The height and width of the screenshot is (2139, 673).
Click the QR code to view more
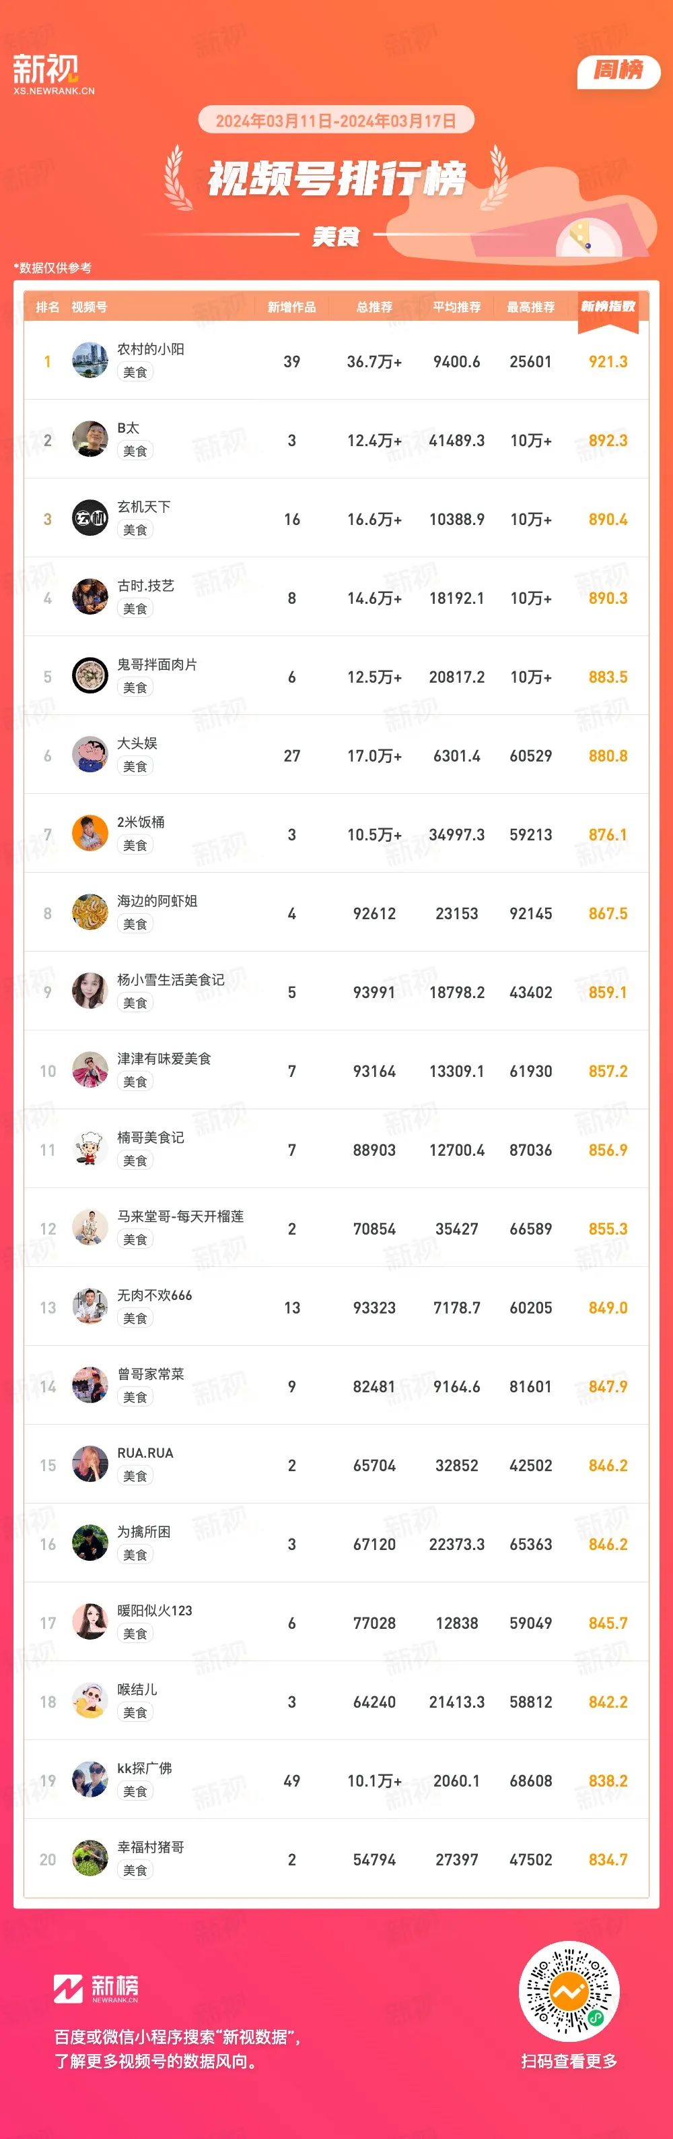569,1991
